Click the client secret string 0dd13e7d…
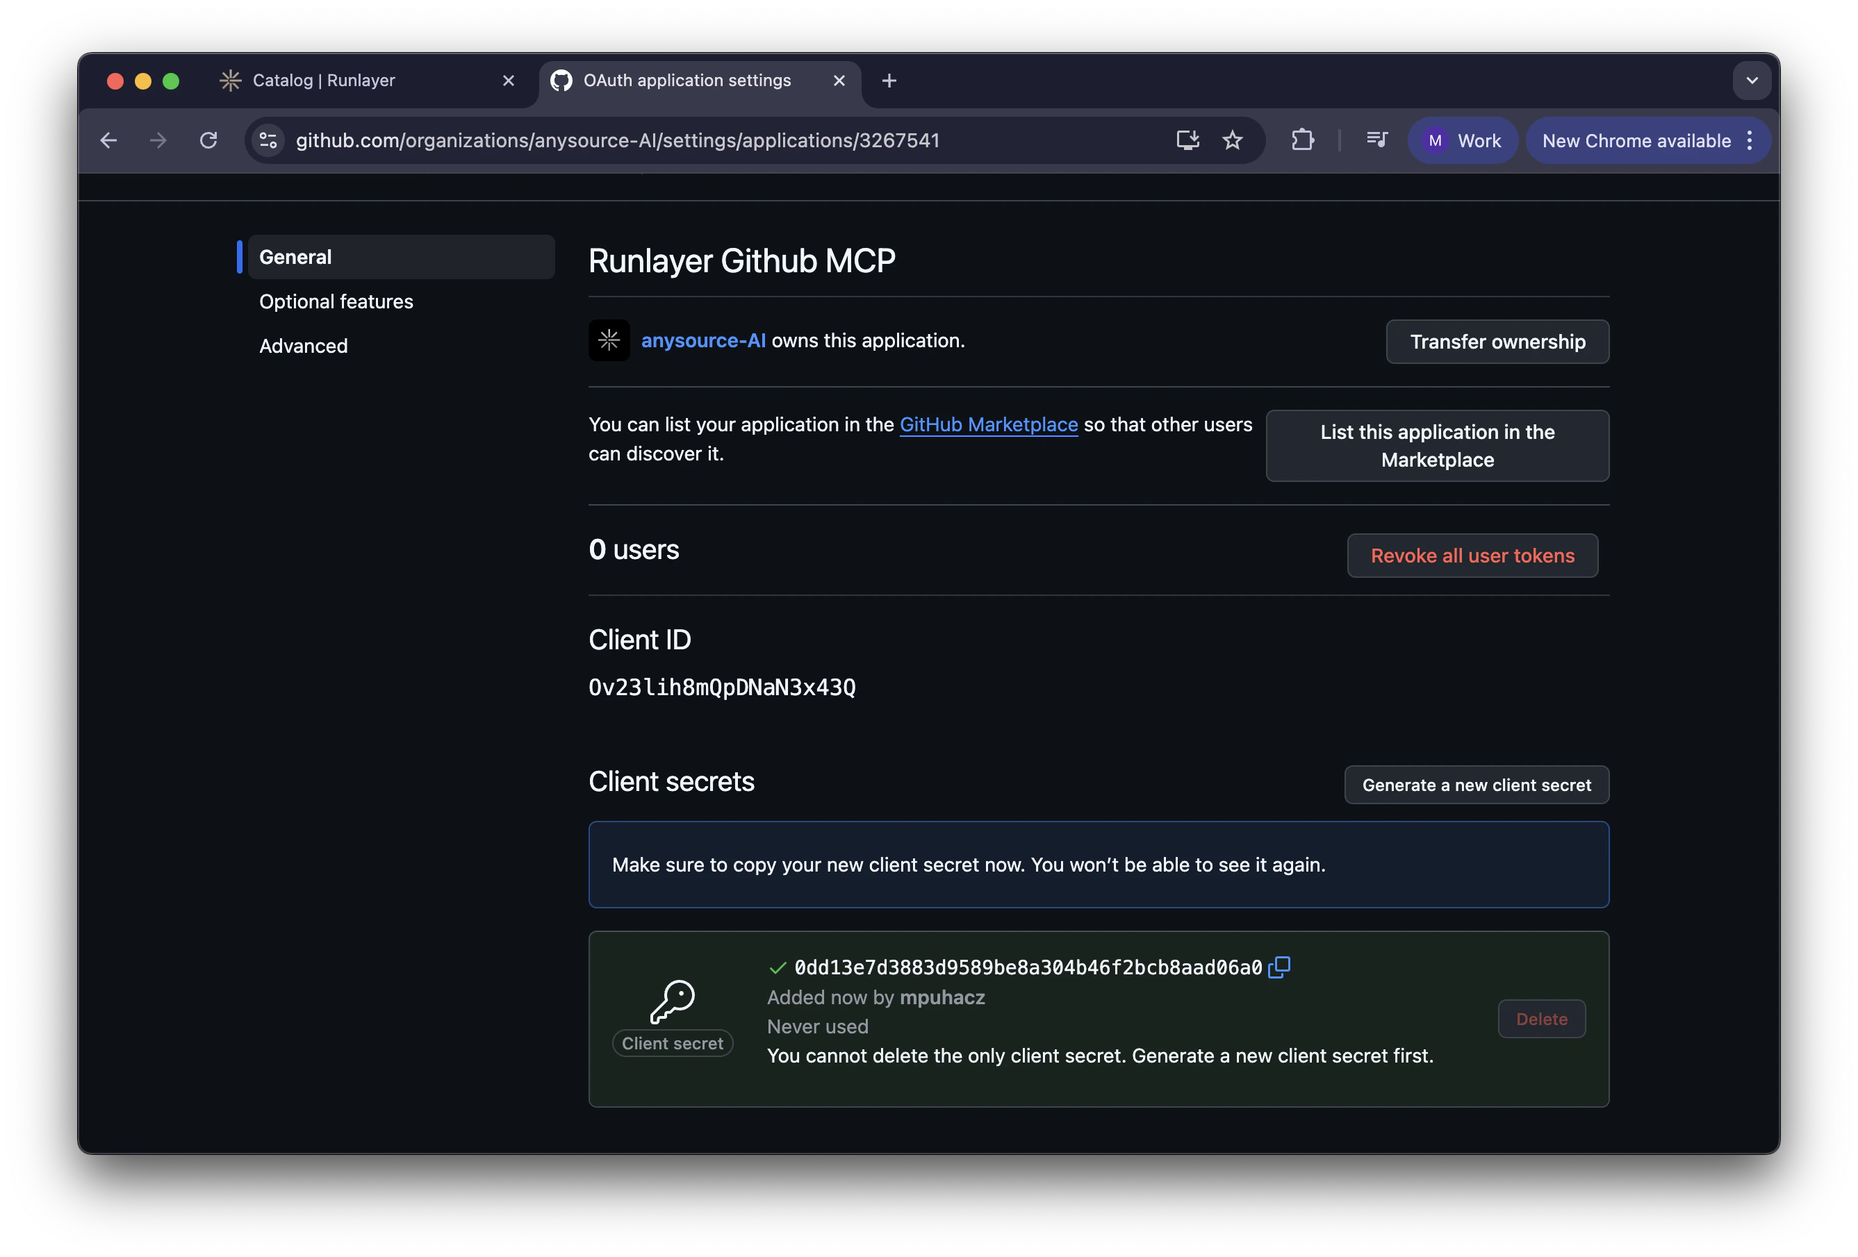 click(x=1028, y=967)
